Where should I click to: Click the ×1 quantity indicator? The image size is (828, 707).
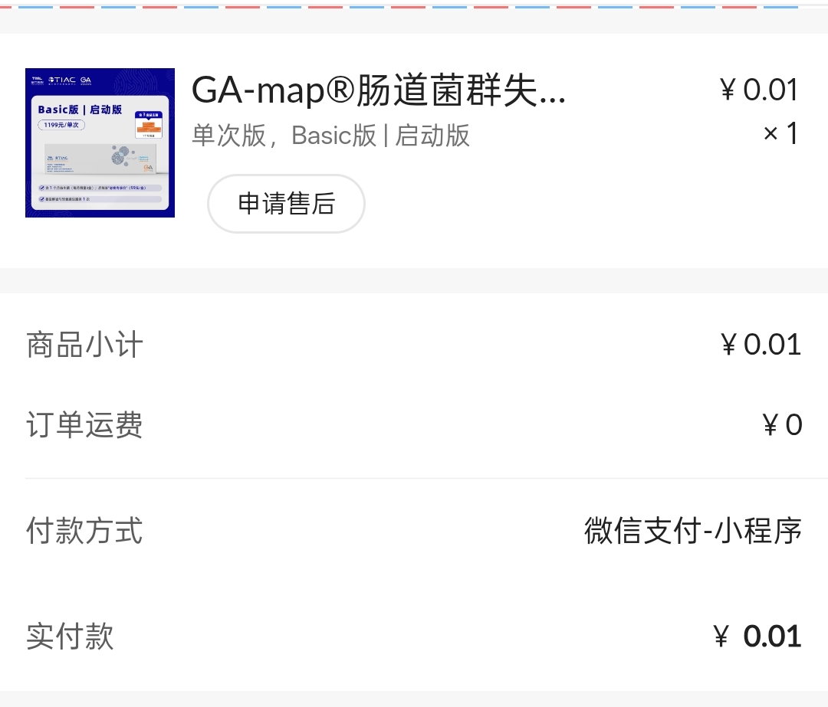[x=780, y=133]
